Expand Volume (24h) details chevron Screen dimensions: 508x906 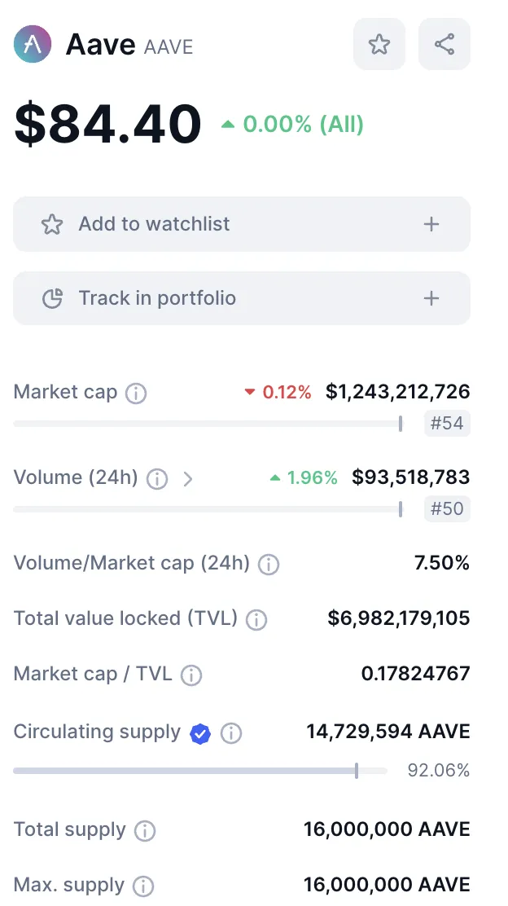[187, 479]
